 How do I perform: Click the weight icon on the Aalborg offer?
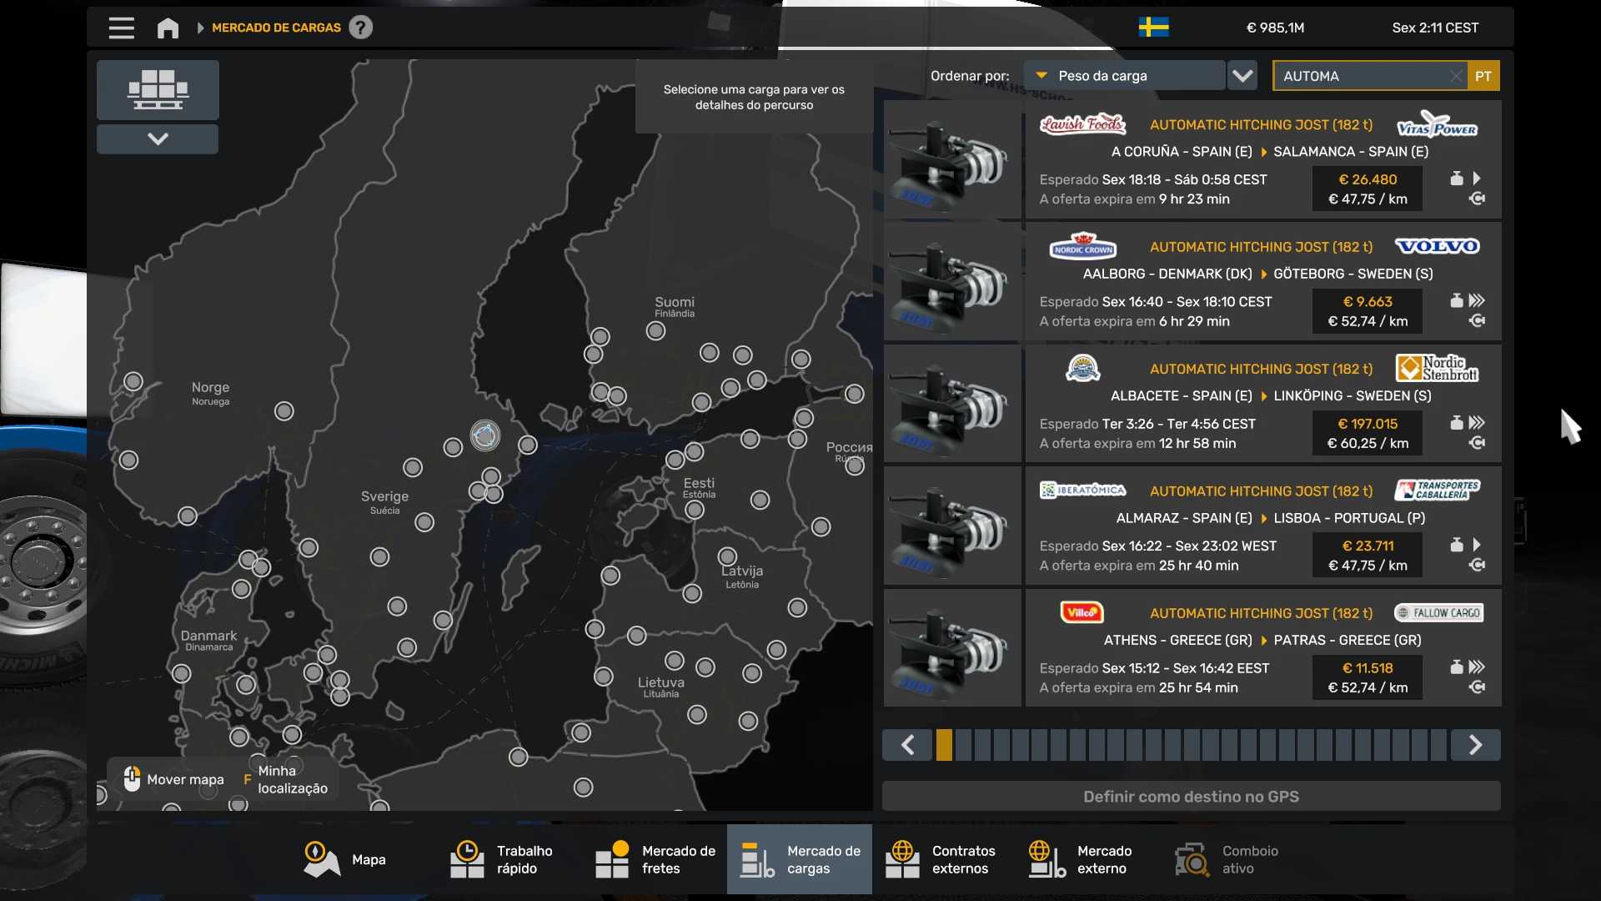1456,300
